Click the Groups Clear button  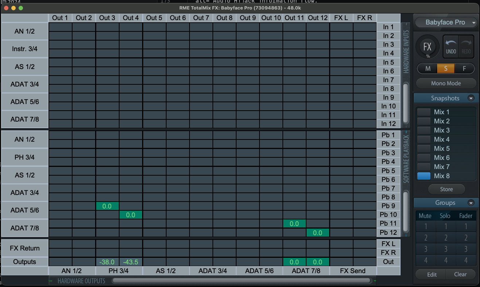[460, 275]
